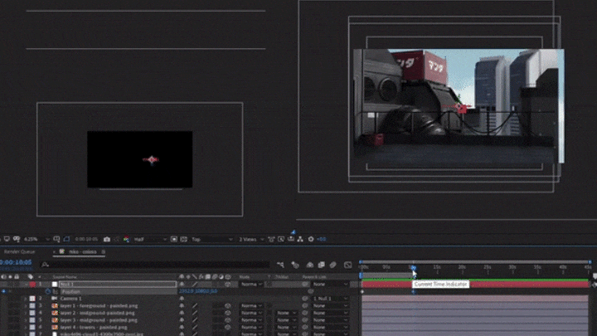Click the niko - coloso panel menu icon
Screen dimensions: 597x336
(x=103, y=252)
